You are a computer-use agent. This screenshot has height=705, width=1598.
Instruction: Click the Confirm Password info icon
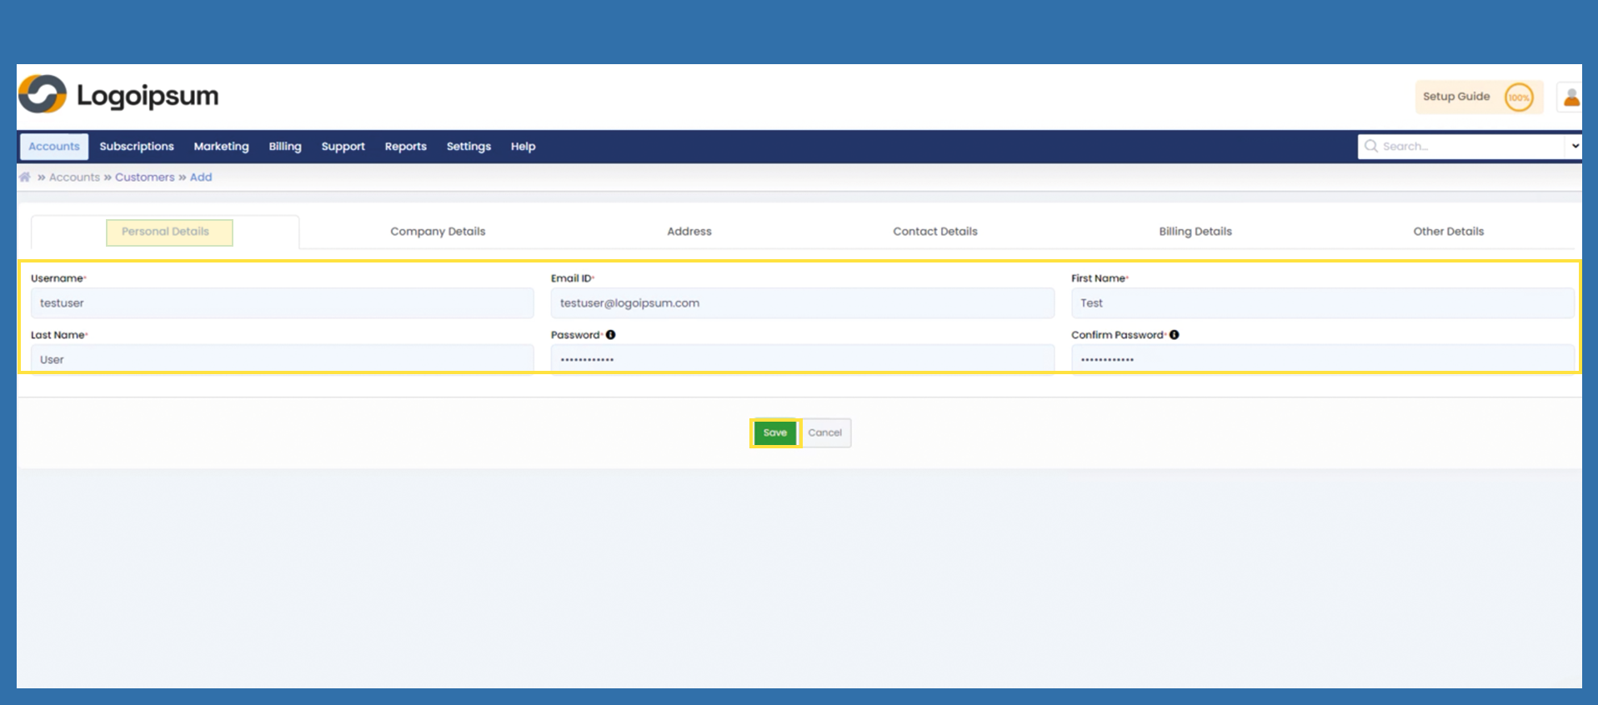[x=1174, y=335]
